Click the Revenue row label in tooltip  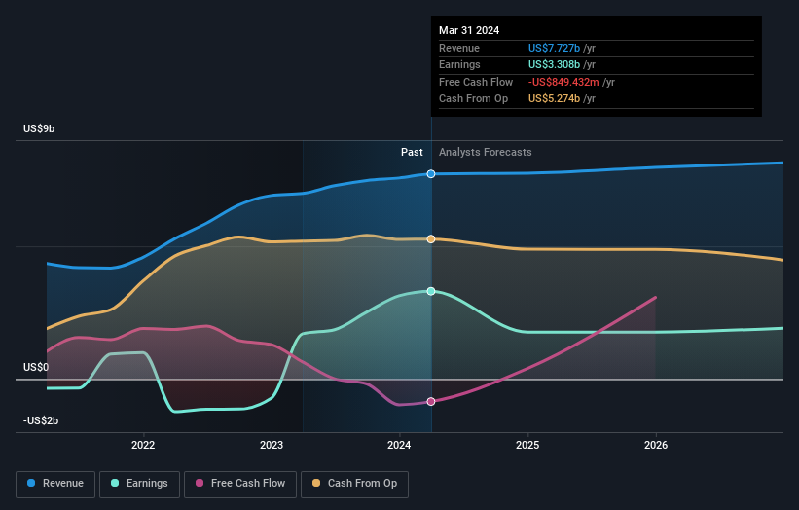coord(459,48)
